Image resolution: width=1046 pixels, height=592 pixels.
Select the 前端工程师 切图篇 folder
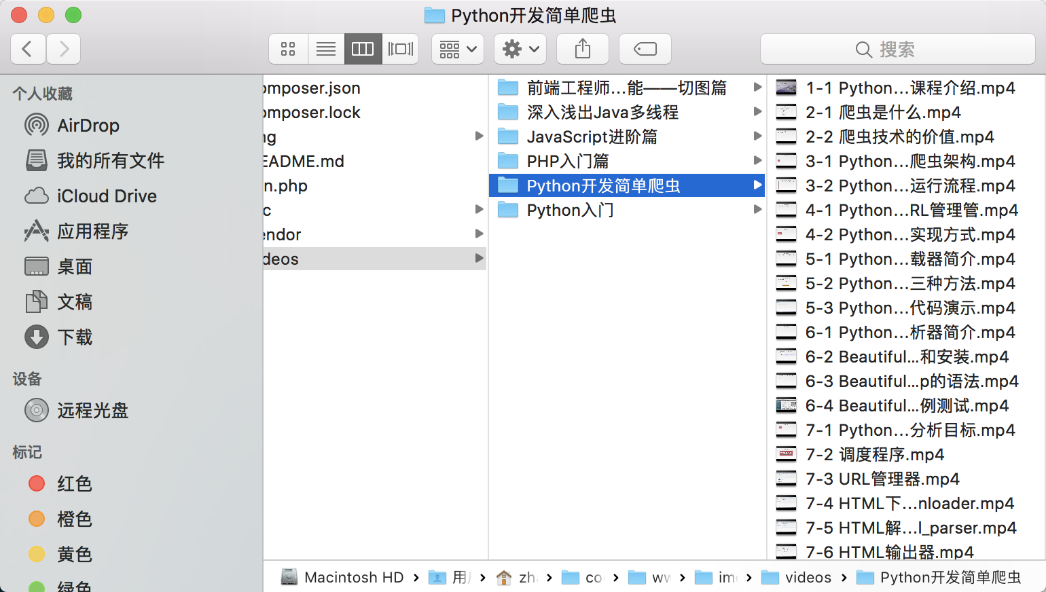(627, 88)
